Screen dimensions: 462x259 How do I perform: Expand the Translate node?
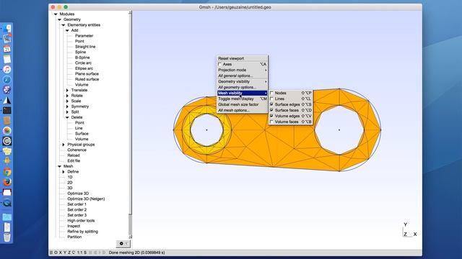(x=67, y=90)
